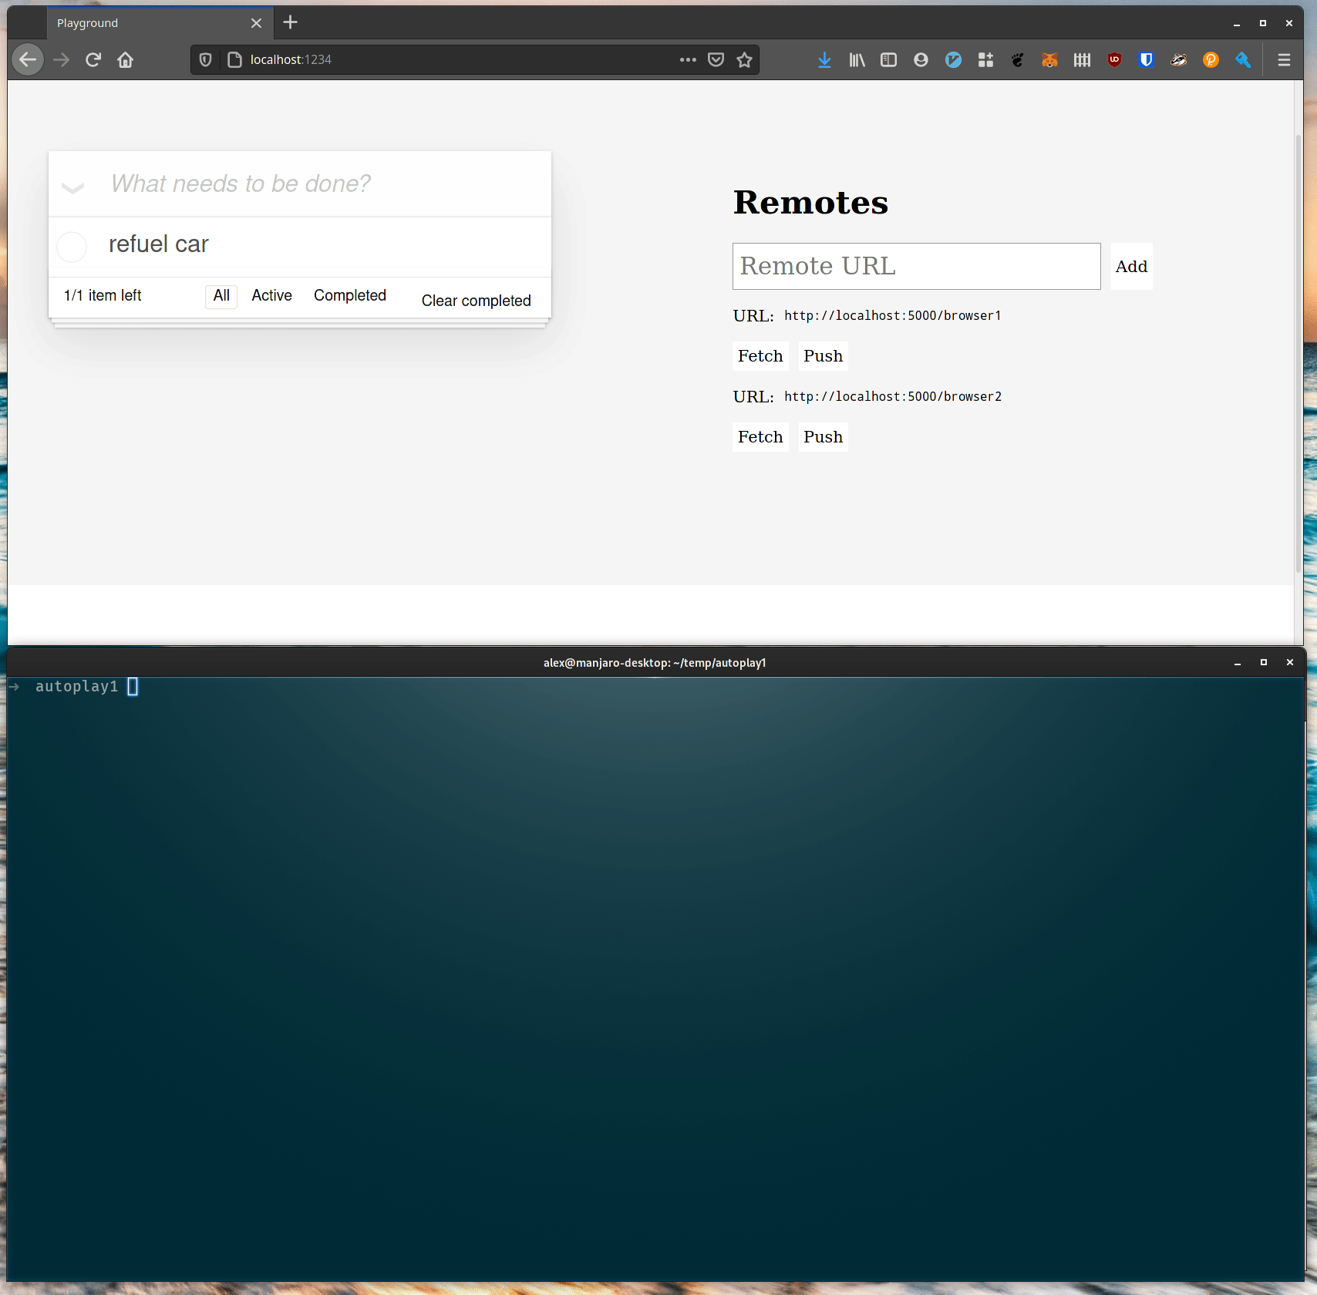Open the Library bookshelf icon
Screen dimensions: 1317x1295
pyautogui.click(x=857, y=59)
